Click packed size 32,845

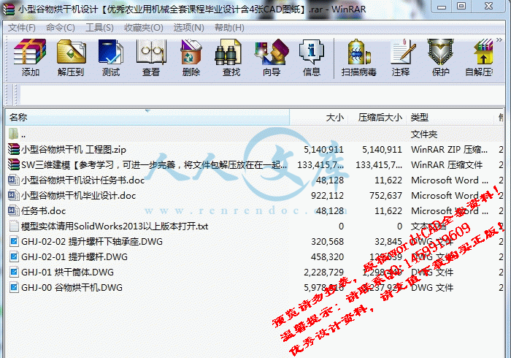click(388, 242)
